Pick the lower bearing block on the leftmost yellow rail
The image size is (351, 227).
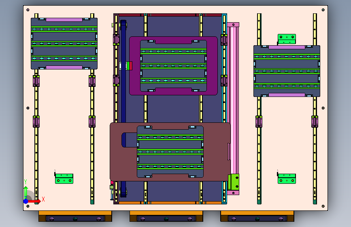(x=36, y=122)
